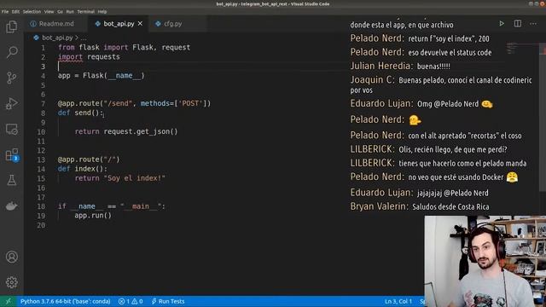The height and width of the screenshot is (307, 546).
Task: Open the View menu
Action: tap(49, 11)
